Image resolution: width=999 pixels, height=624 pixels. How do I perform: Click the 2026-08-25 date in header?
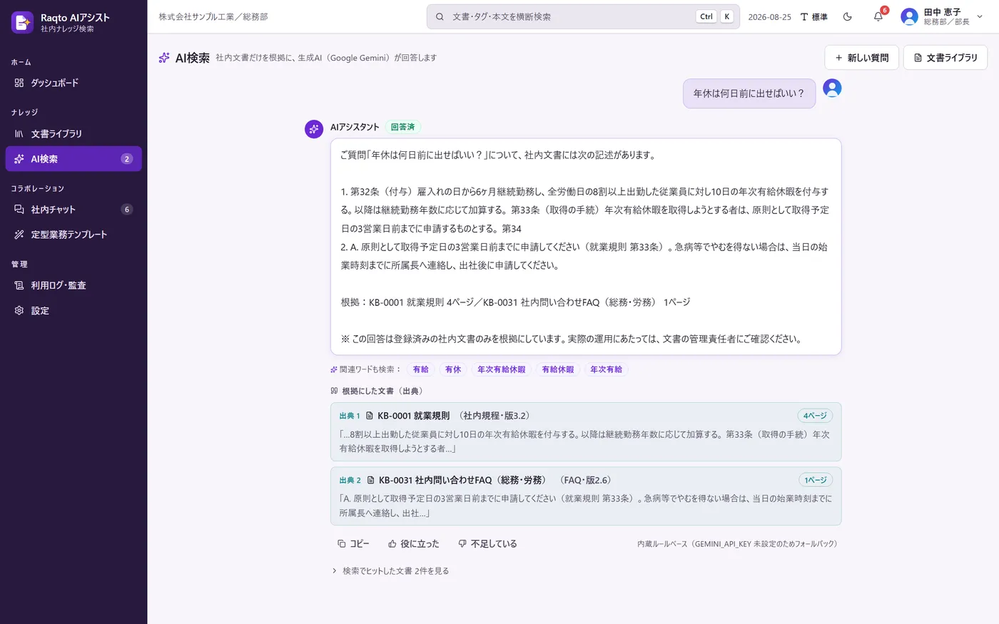pos(769,16)
